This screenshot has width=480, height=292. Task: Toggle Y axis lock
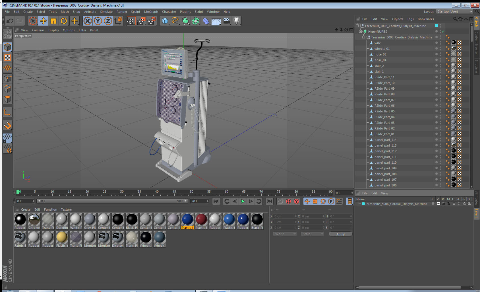click(x=98, y=21)
